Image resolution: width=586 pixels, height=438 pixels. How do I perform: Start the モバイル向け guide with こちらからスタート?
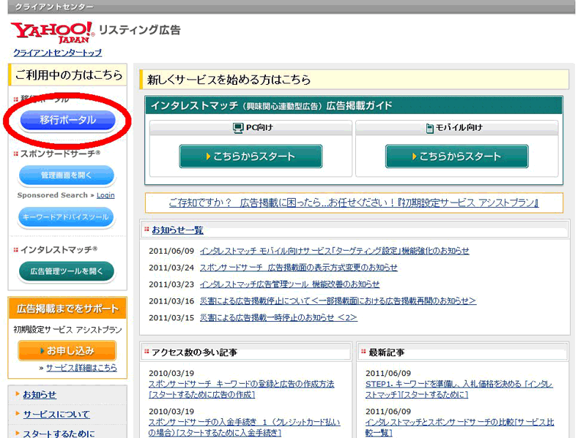coord(458,156)
